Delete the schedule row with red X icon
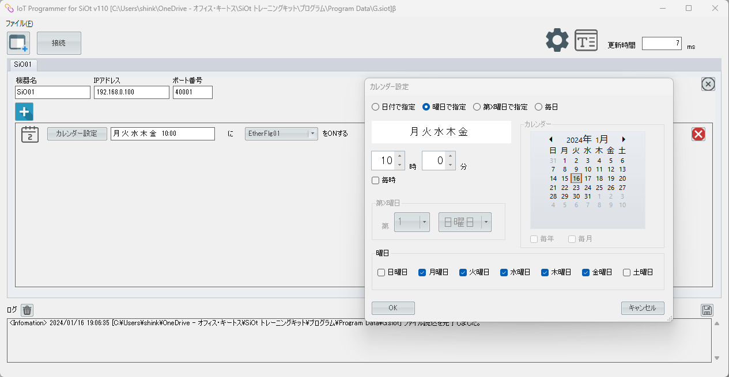This screenshot has height=377, width=729. [x=698, y=134]
